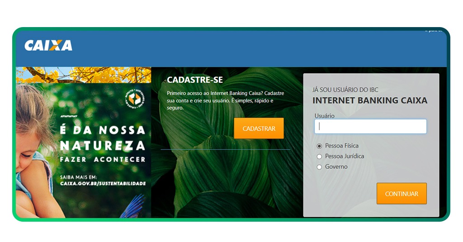Focus the Usuário input field
This screenshot has height=242, width=463.
tap(371, 126)
